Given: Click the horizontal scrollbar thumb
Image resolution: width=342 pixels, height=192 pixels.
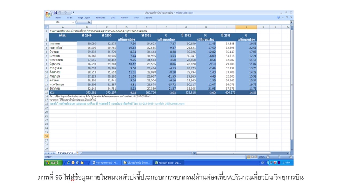Looking at the screenshot, I should coord(233,153).
